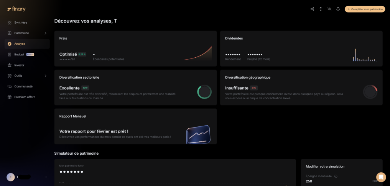390x186 pixels.
Task: Toggle the hide amounts eye icon
Action: pyautogui.click(x=329, y=9)
